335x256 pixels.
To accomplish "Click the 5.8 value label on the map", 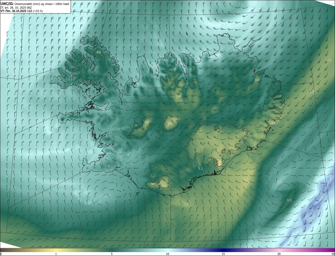I will click(x=107, y=166).
